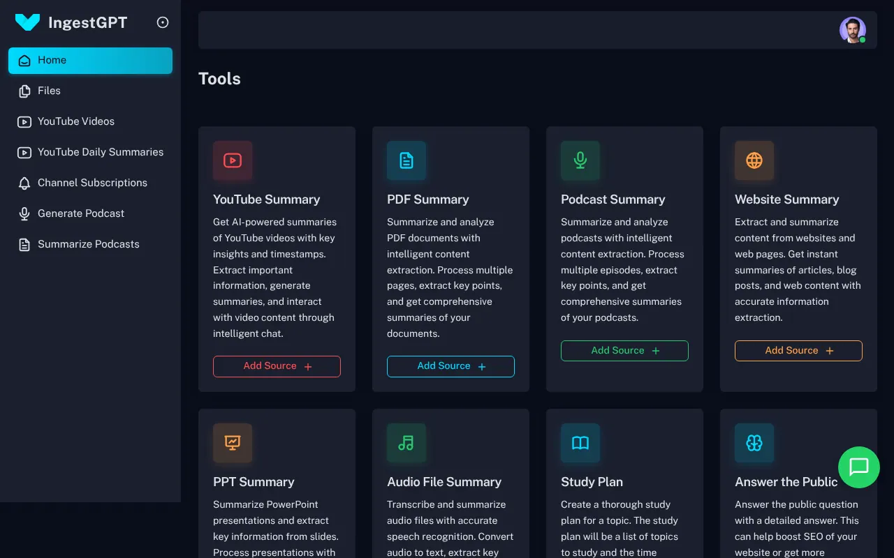Toggle the sidebar collapse circle icon

(163, 22)
